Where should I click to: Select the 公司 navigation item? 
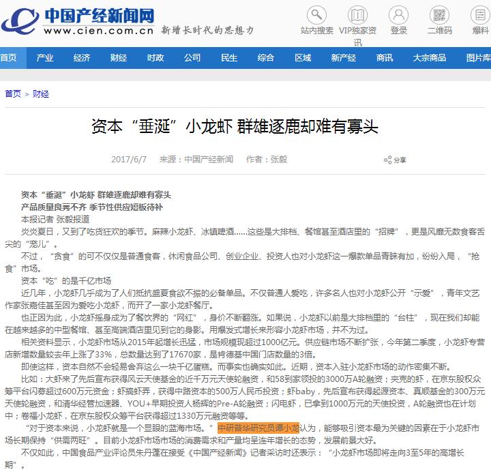coord(192,57)
